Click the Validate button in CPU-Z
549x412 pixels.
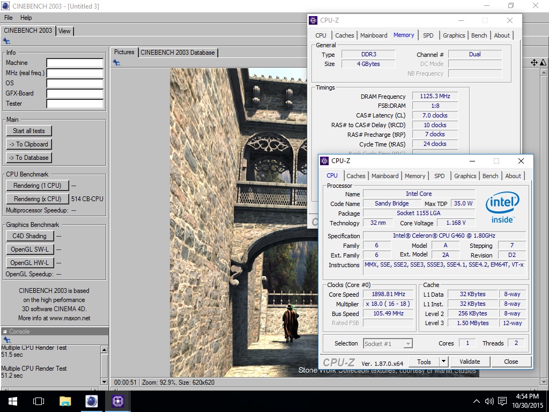click(x=470, y=362)
